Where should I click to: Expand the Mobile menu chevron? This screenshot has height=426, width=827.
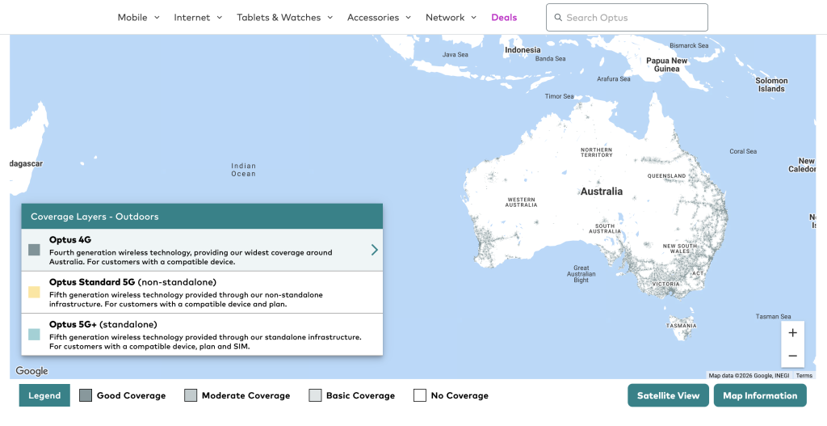click(x=157, y=18)
